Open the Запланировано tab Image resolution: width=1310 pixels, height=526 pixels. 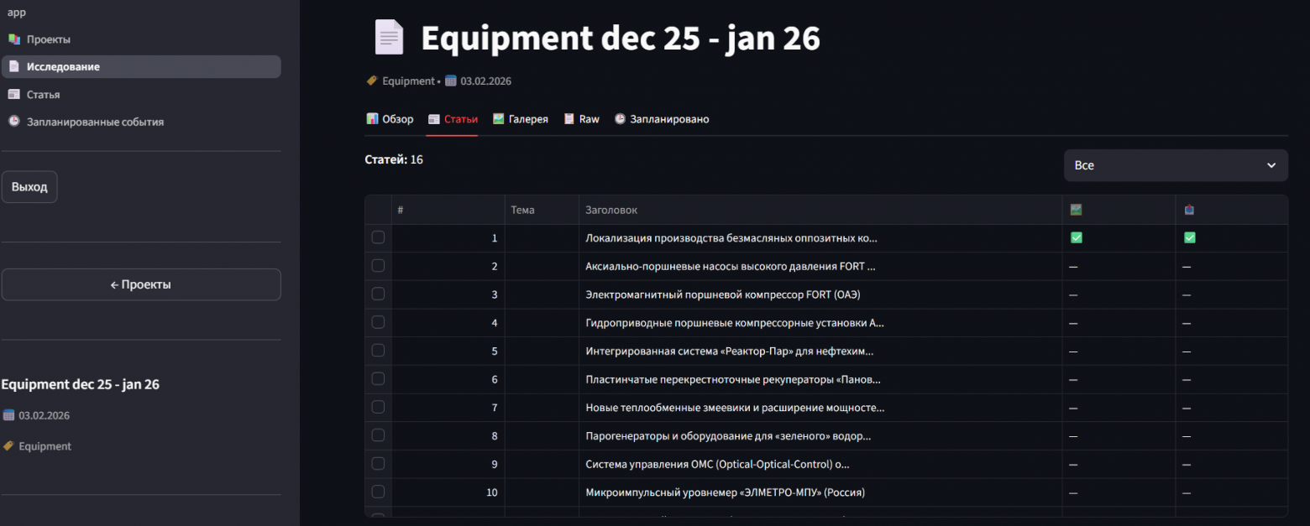[x=661, y=119]
